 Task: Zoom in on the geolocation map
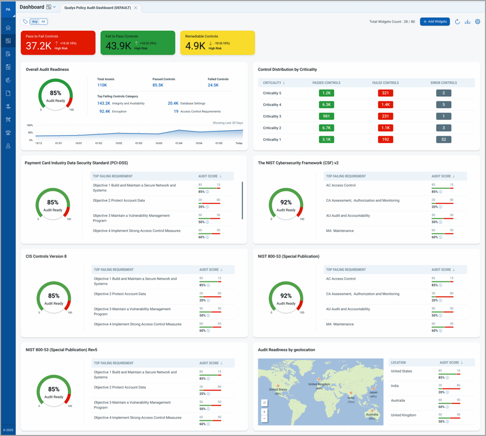(x=264, y=412)
